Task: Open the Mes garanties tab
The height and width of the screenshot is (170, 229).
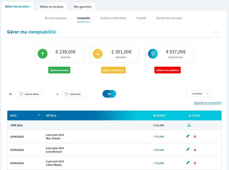Action: (83, 7)
